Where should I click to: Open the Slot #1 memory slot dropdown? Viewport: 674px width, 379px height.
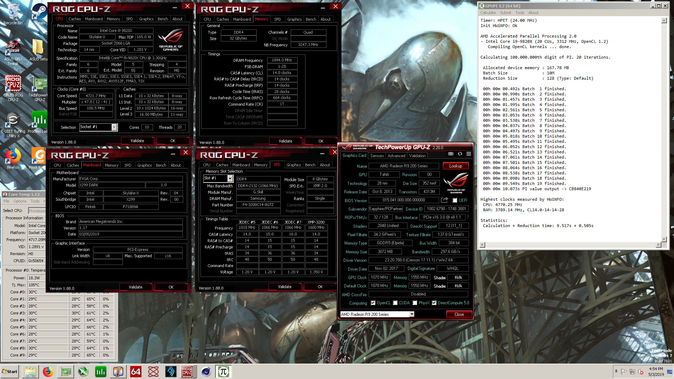(x=230, y=178)
